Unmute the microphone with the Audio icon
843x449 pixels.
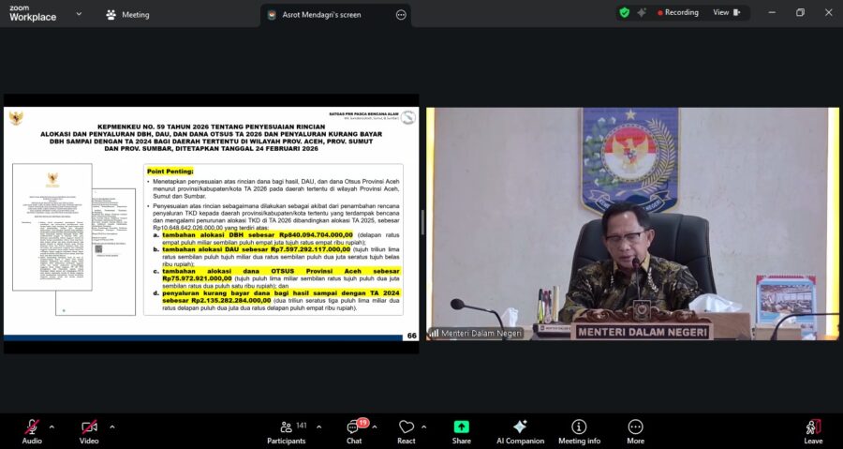[32, 427]
